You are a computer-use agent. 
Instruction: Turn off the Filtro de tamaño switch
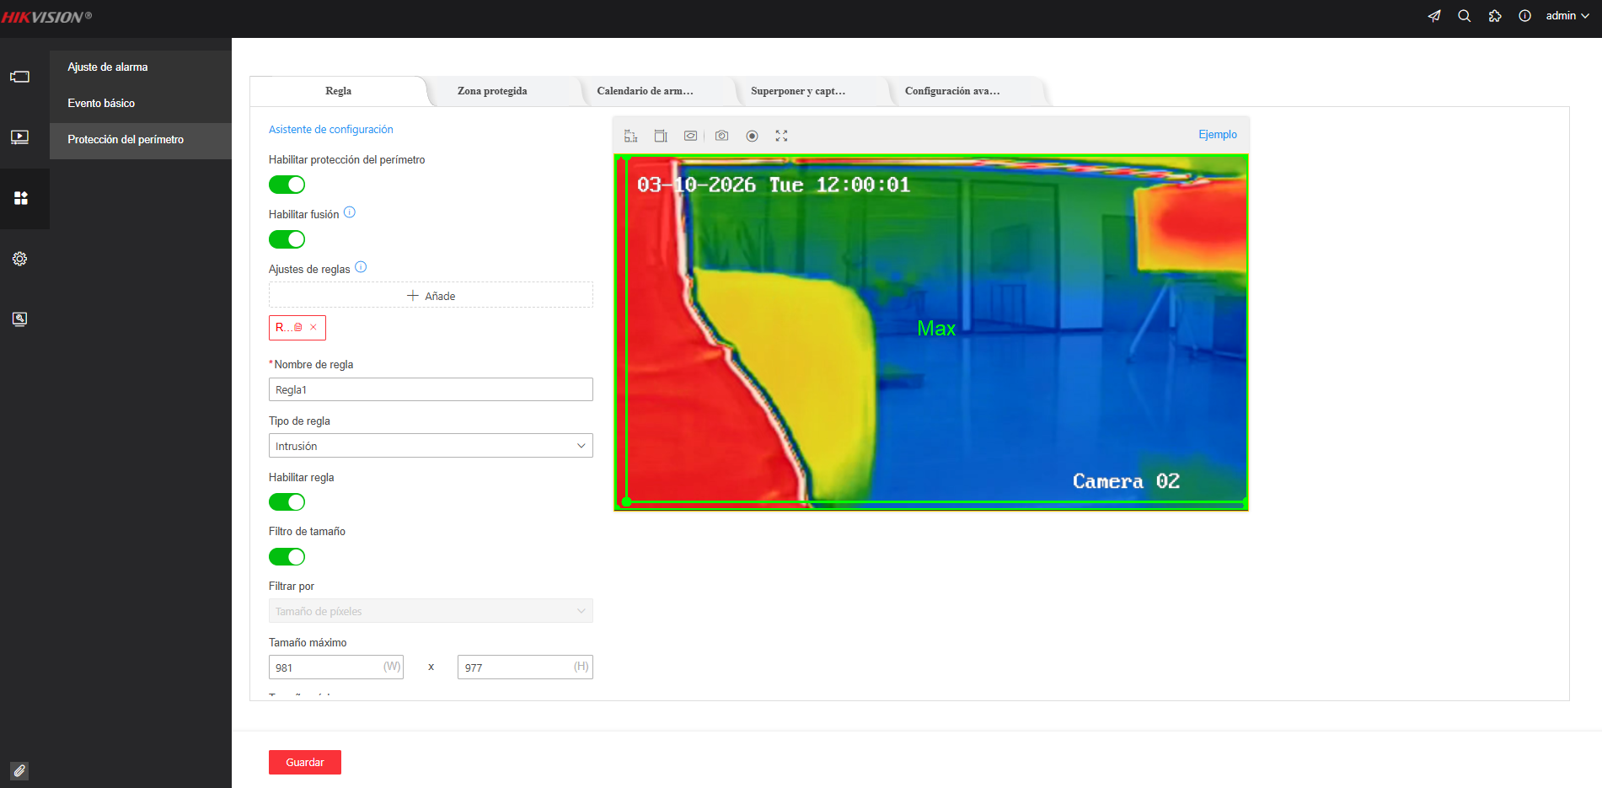(x=287, y=557)
